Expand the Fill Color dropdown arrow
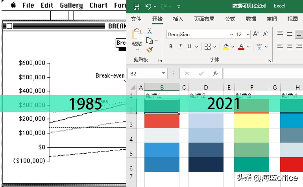Viewport: 303px width, 187px height. click(x=233, y=47)
